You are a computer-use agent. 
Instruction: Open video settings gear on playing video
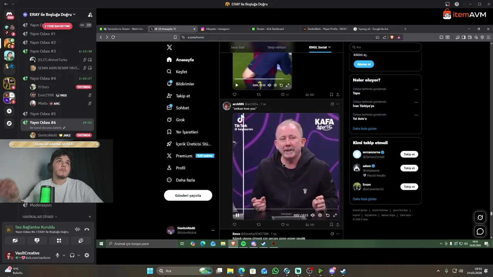pos(320,215)
